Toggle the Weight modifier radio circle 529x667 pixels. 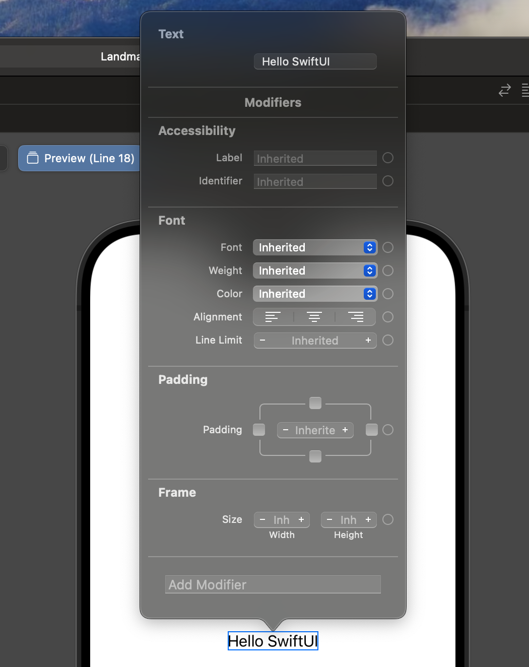click(388, 271)
